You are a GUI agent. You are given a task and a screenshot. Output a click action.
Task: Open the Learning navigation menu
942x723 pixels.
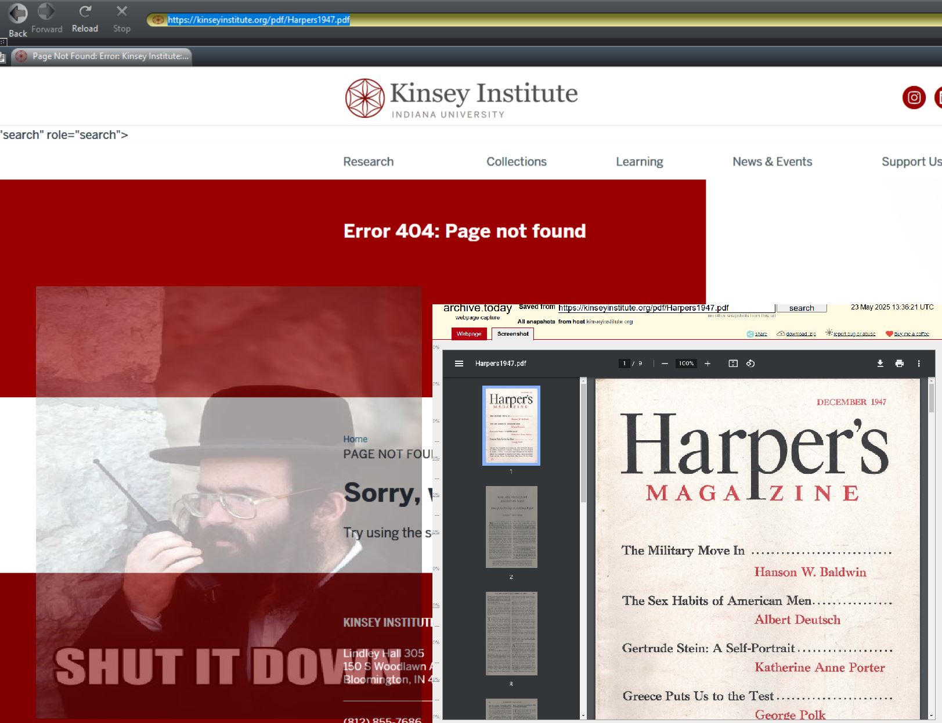pyautogui.click(x=640, y=161)
